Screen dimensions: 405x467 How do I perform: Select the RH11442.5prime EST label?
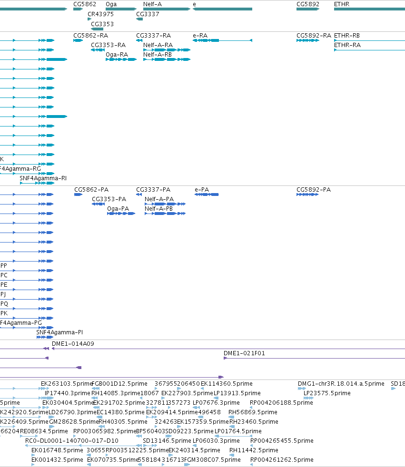(x=254, y=450)
